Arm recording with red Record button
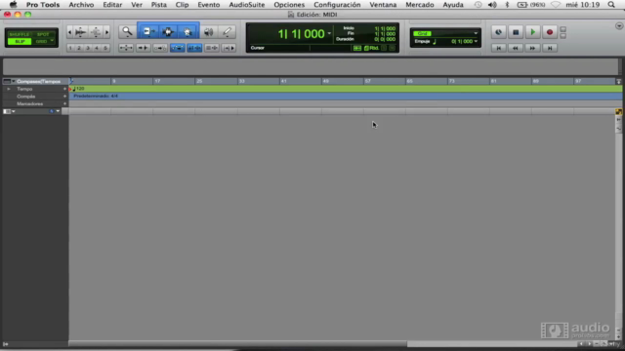 550,32
